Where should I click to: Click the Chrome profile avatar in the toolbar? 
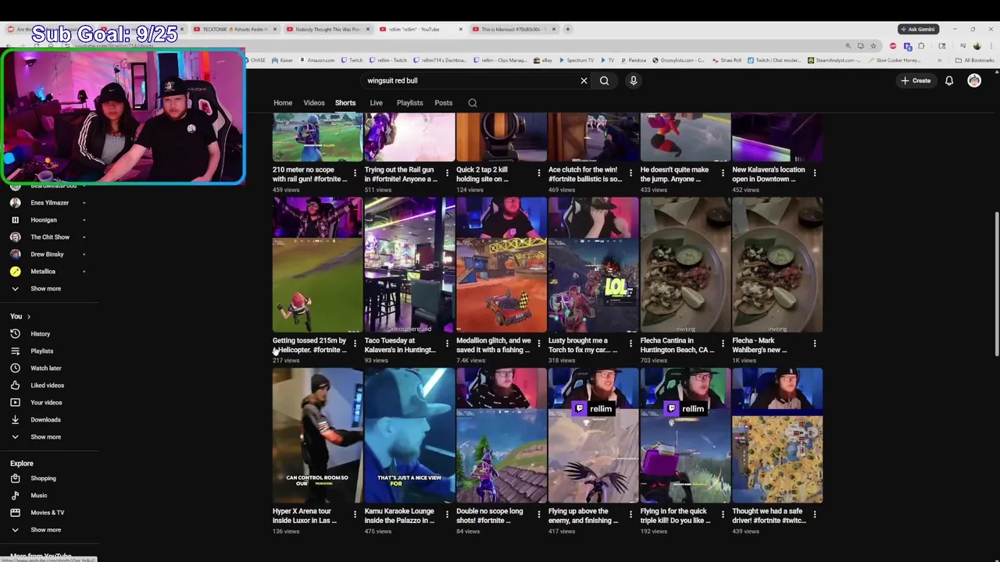[977, 46]
